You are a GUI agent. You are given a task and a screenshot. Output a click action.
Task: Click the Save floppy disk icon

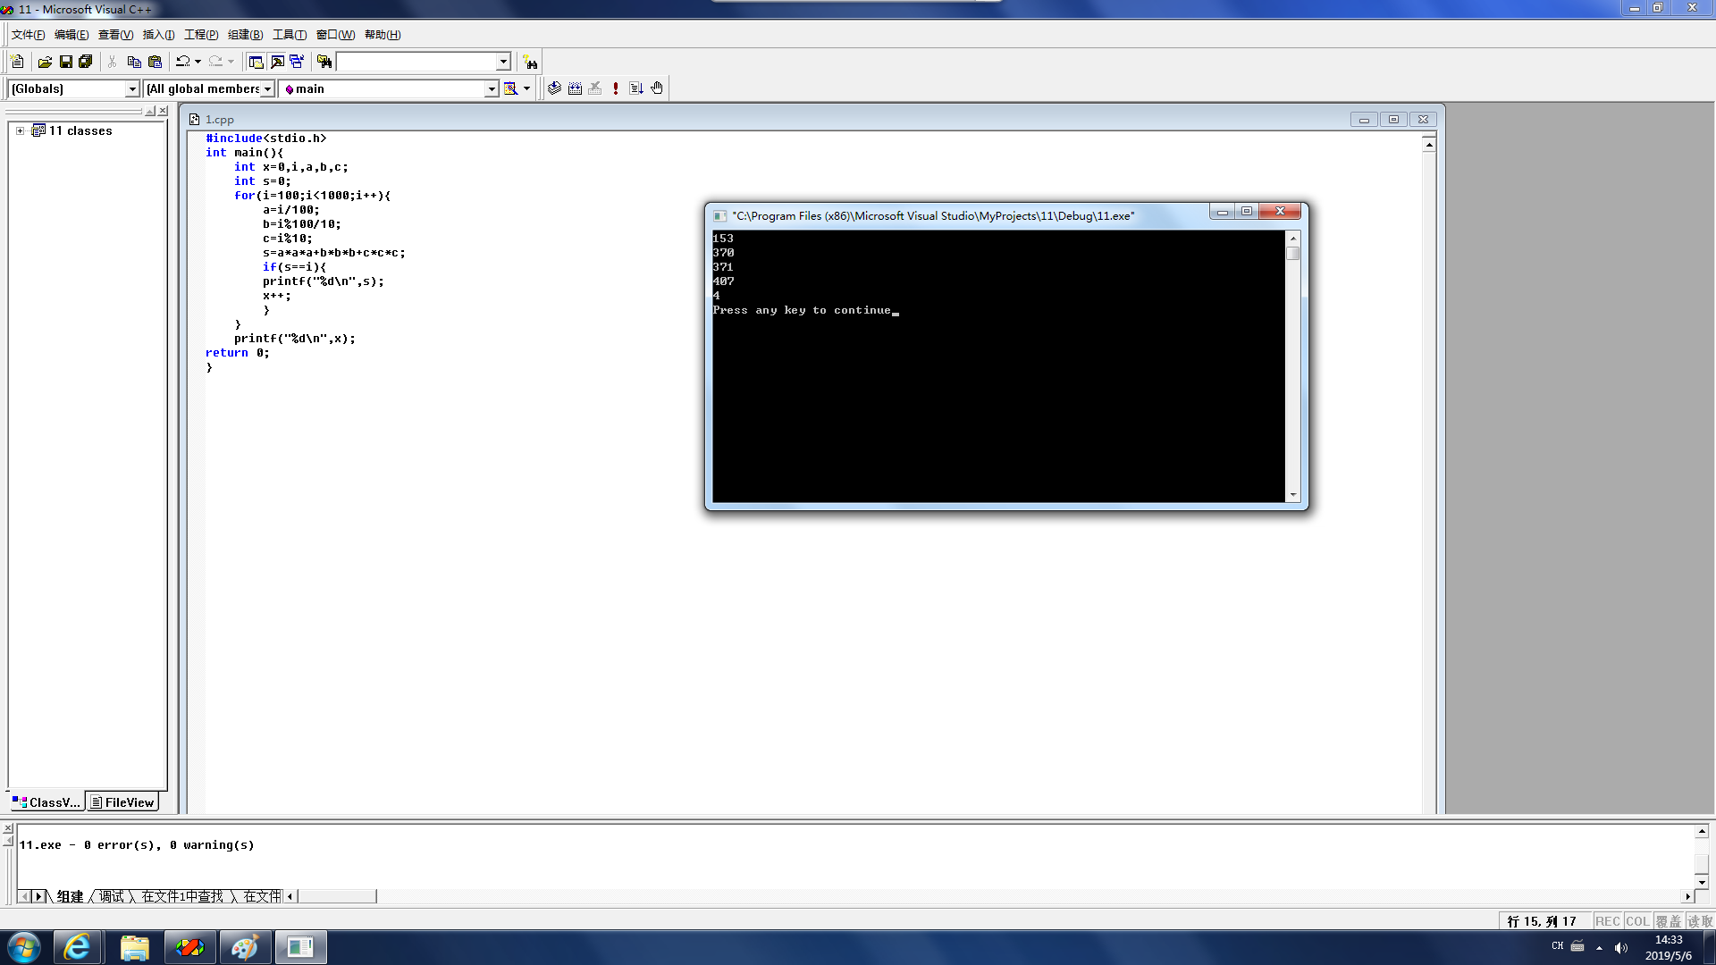pyautogui.click(x=65, y=62)
